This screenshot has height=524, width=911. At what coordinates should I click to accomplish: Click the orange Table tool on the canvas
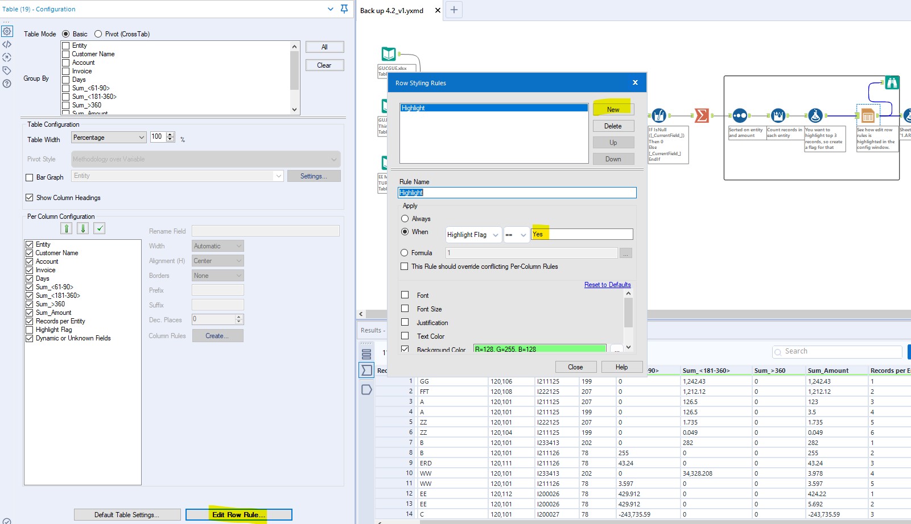868,116
